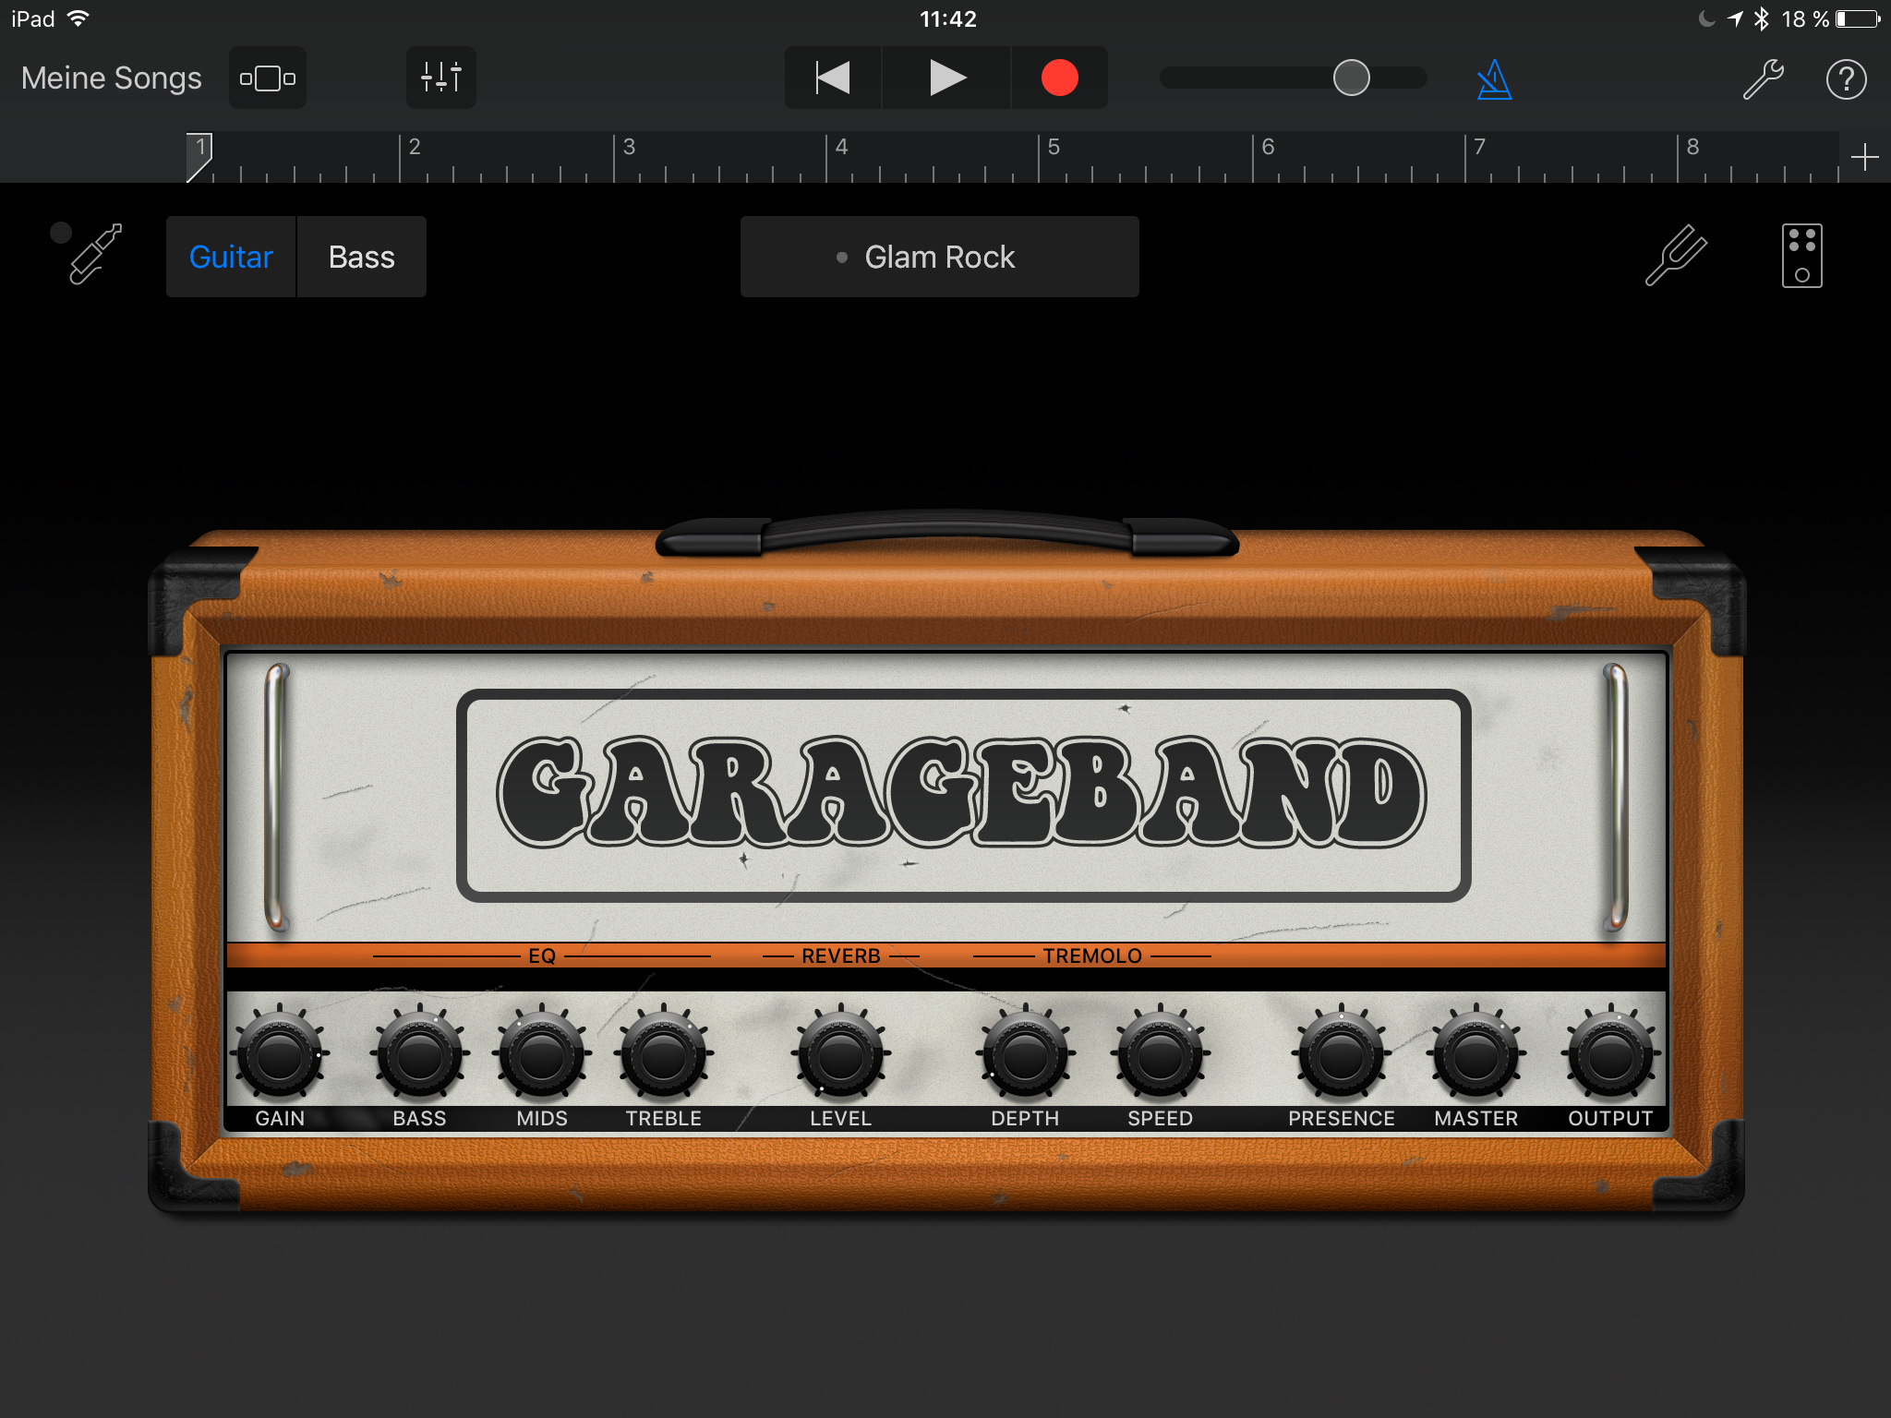The image size is (1891, 1418).
Task: Start recording with the red record button
Action: point(1059,78)
